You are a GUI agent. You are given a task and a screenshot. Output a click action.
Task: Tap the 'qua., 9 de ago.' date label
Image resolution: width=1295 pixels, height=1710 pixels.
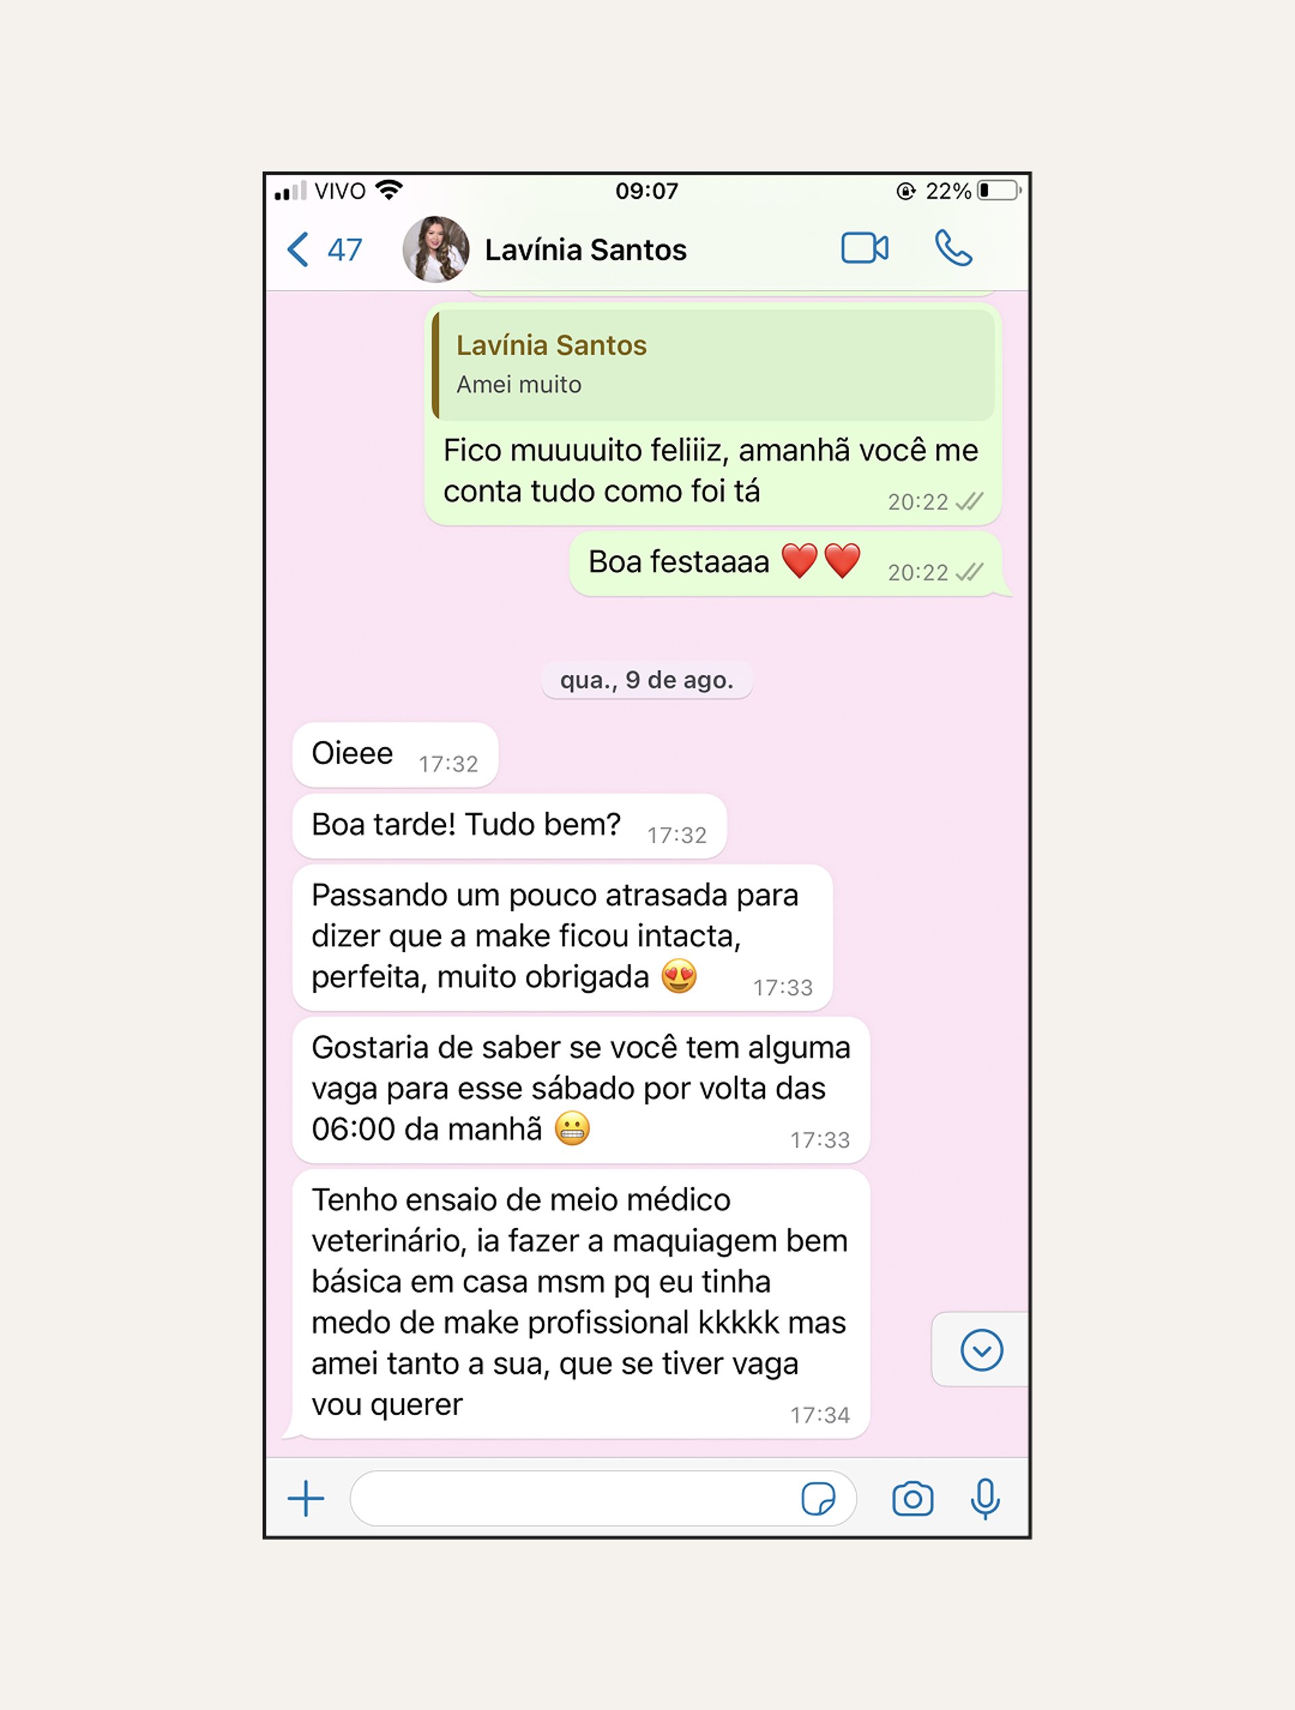647,680
